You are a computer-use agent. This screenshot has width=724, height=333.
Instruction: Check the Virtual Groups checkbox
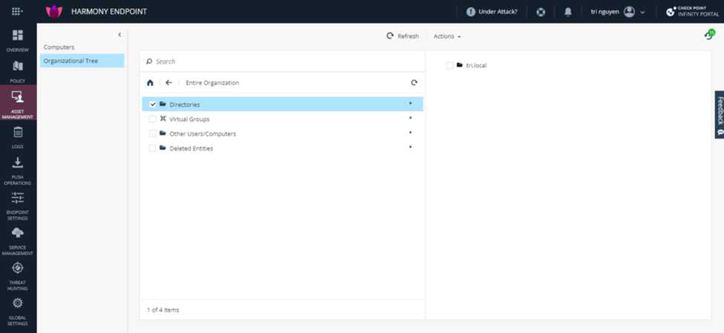point(152,119)
